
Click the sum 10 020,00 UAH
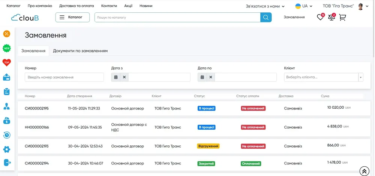click(339, 108)
